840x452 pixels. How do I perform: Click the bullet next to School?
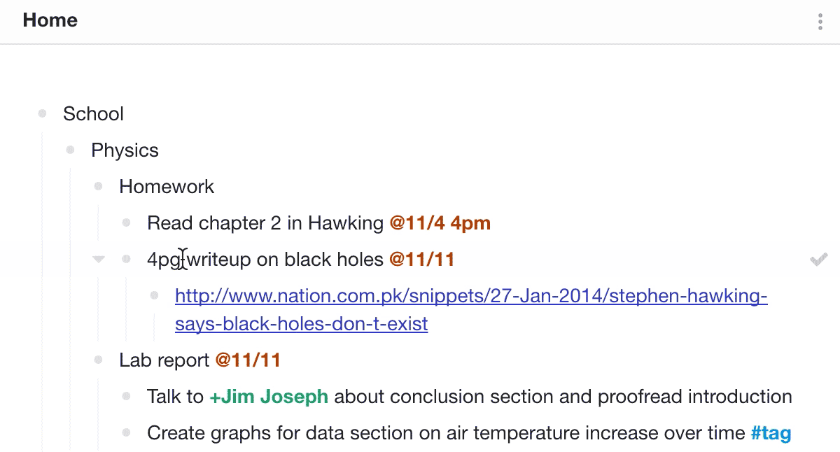(43, 113)
